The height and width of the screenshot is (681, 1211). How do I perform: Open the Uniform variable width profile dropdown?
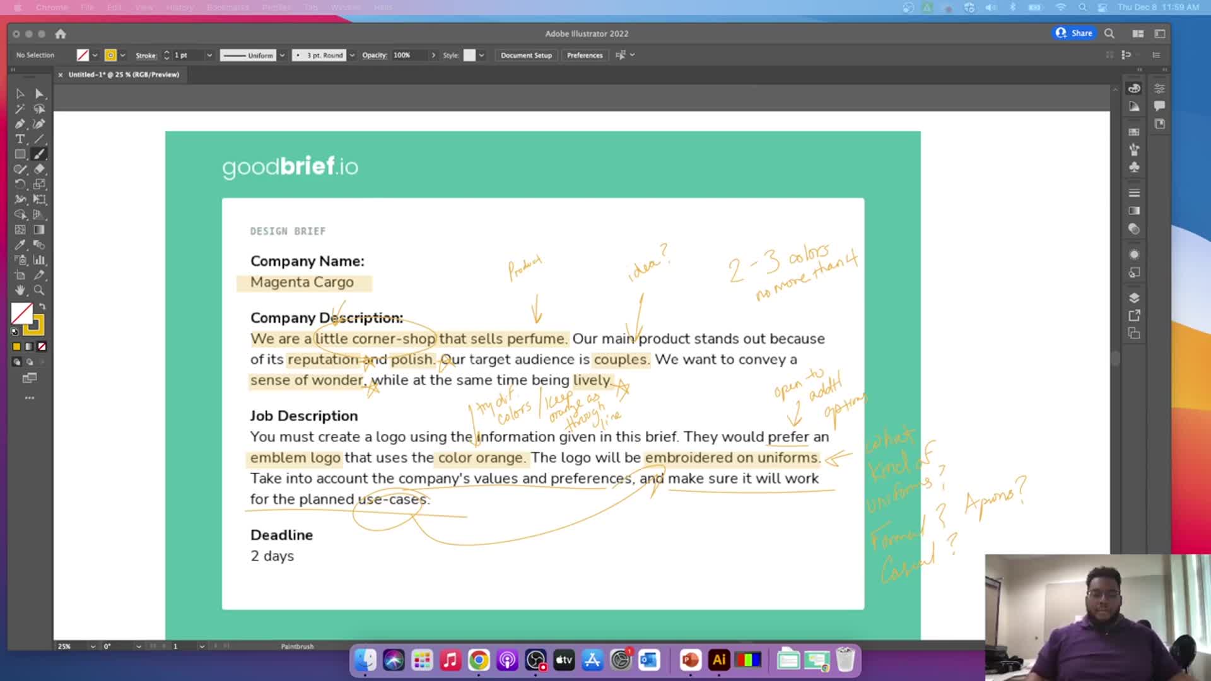point(282,55)
